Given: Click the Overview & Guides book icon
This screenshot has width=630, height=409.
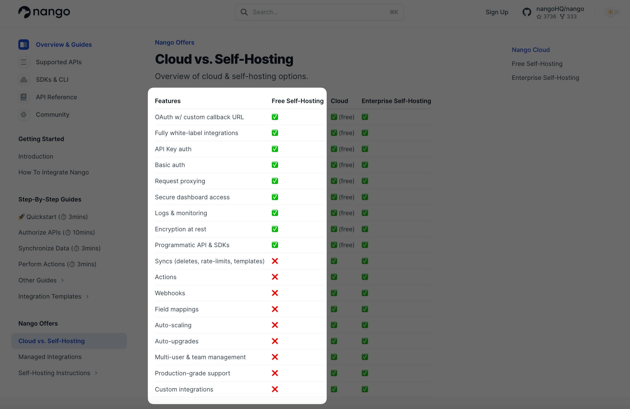Looking at the screenshot, I should point(24,45).
